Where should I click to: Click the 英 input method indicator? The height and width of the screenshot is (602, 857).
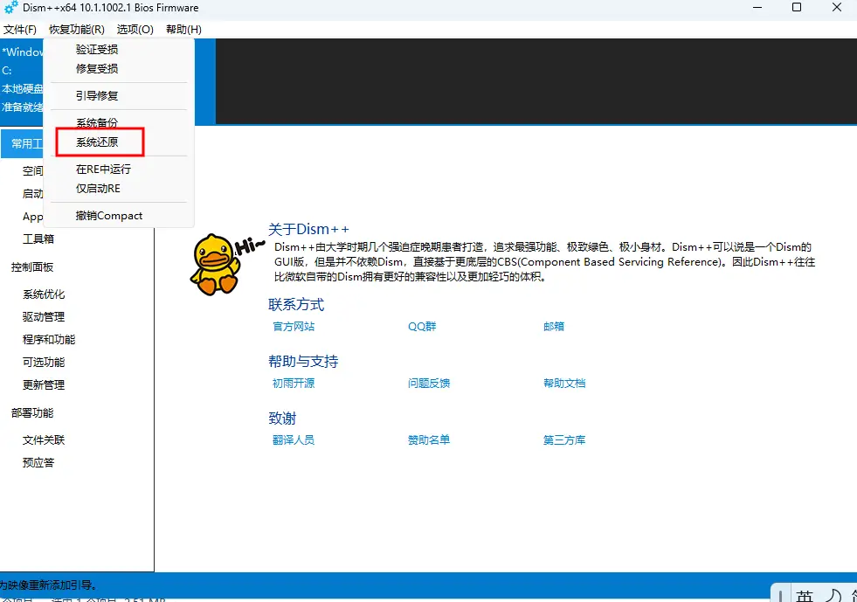click(x=805, y=596)
